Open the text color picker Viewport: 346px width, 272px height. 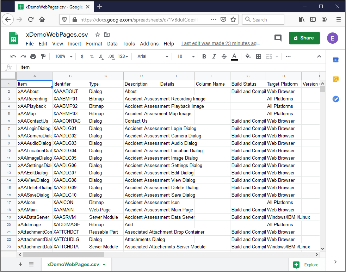point(234,56)
